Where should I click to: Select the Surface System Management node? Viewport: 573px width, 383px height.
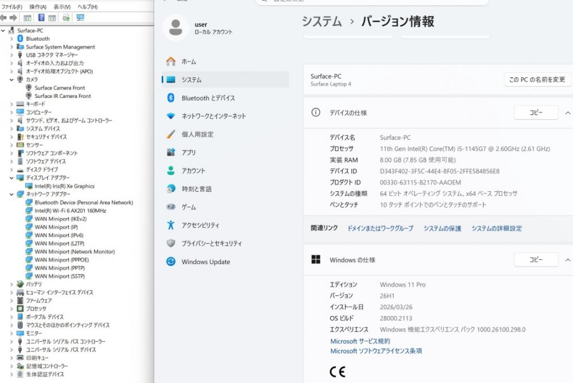60,47
